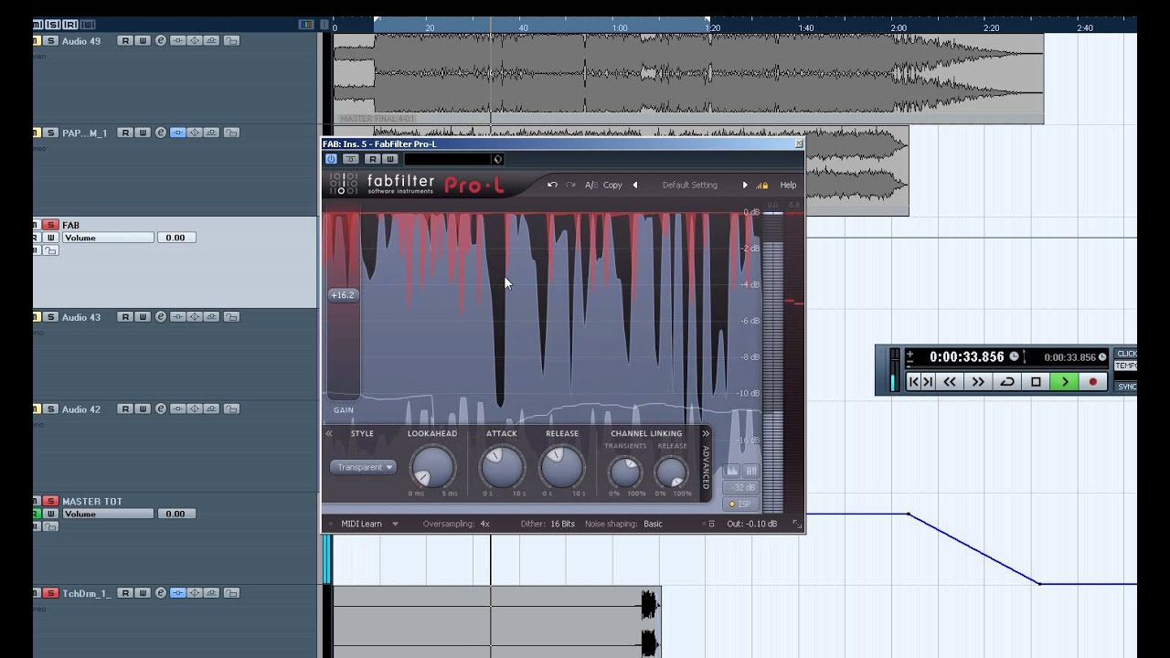Toggle the blue inserts button on TchDrm_1_
The width and height of the screenshot is (1170, 658).
pos(178,593)
